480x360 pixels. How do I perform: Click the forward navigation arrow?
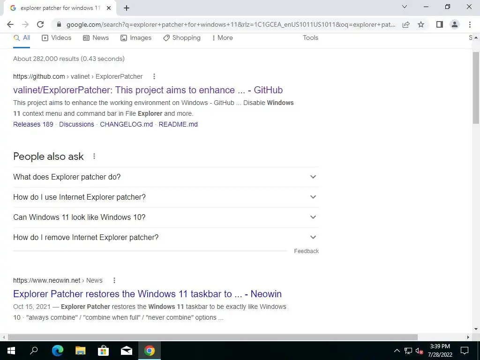(x=25, y=24)
